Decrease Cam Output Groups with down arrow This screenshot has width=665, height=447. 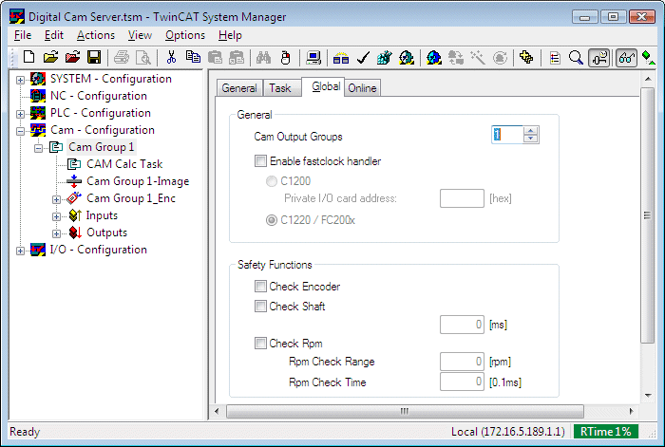click(x=530, y=139)
